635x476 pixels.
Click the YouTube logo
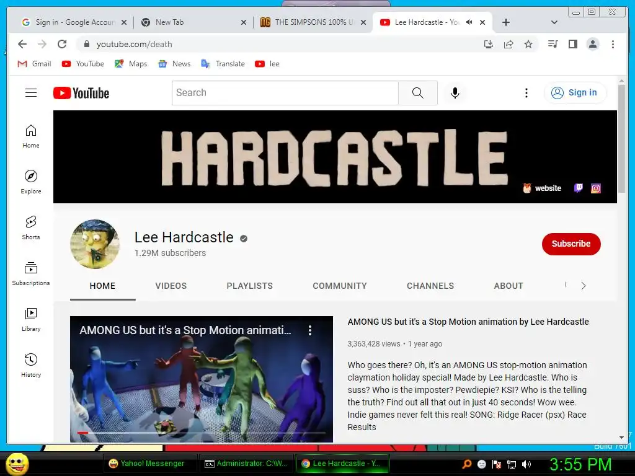[81, 93]
